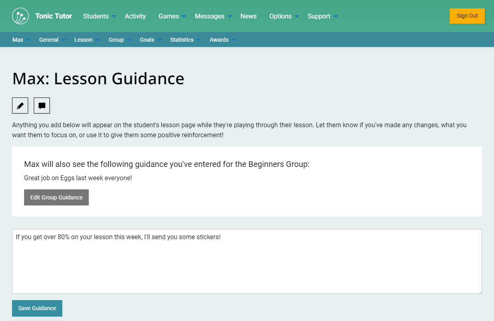Click the Edit Group Guidance button
This screenshot has height=321, width=494.
56,197
